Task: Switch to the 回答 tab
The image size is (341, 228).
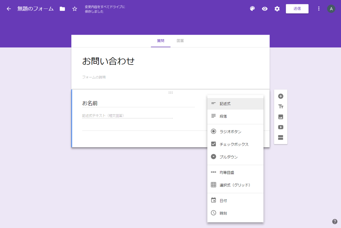Action: click(180, 41)
